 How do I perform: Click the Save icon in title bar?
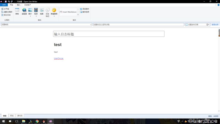(x=6, y=2)
